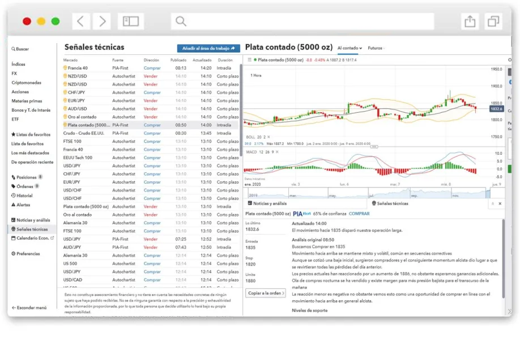520x340 pixels.
Task: Click Esconder menú to hide sidebar
Action: click(29, 308)
